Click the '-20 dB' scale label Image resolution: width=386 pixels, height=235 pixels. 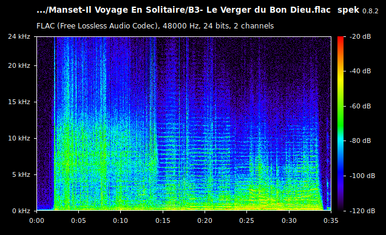click(x=360, y=36)
